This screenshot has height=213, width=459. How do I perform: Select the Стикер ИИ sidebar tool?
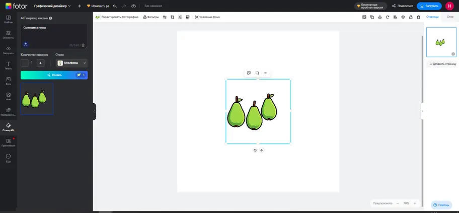(x=8, y=127)
